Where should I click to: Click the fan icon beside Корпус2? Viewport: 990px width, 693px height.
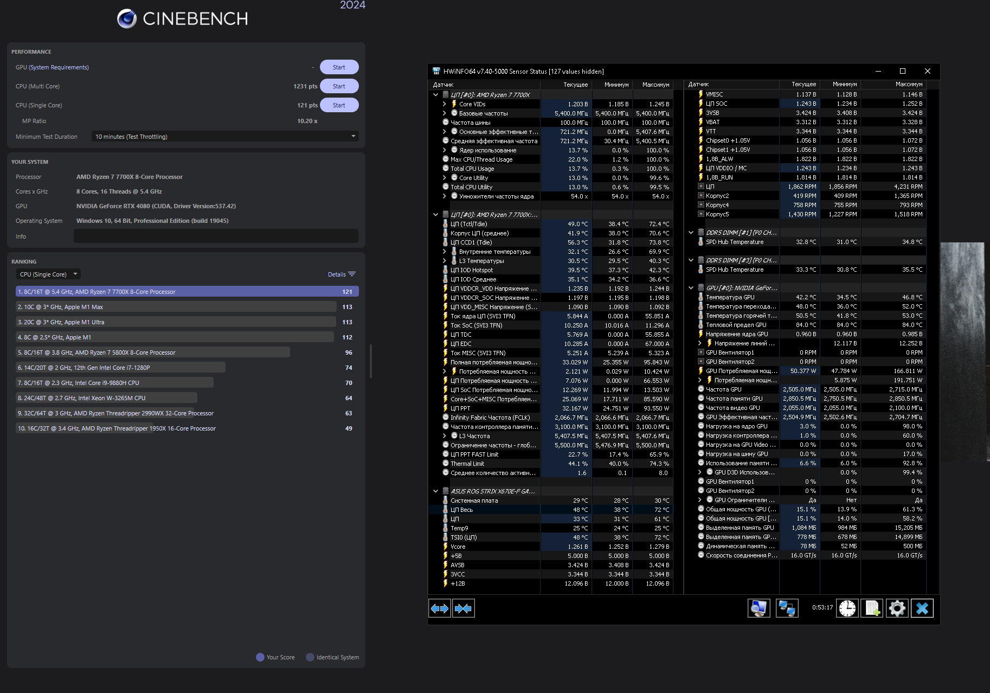coord(701,196)
